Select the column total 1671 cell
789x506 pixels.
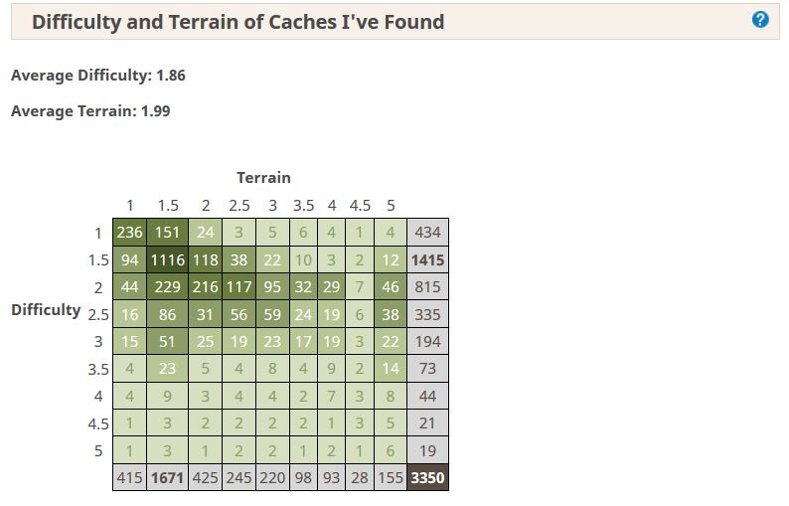(167, 477)
